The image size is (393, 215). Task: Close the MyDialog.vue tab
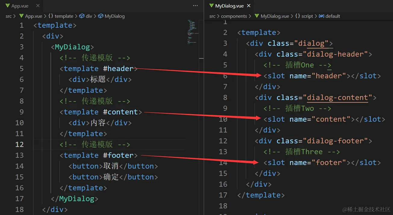click(249, 6)
